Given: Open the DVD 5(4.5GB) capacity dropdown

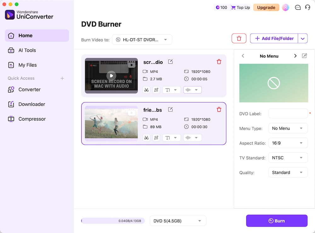Looking at the screenshot, I should (x=178, y=220).
